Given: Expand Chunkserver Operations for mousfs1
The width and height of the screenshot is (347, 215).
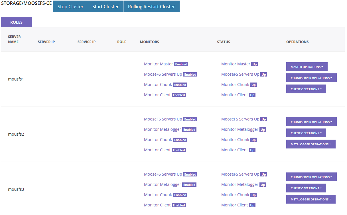Looking at the screenshot, I should click(311, 78).
